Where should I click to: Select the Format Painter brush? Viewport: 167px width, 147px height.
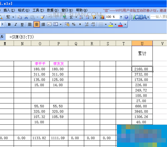(x=43, y=17)
